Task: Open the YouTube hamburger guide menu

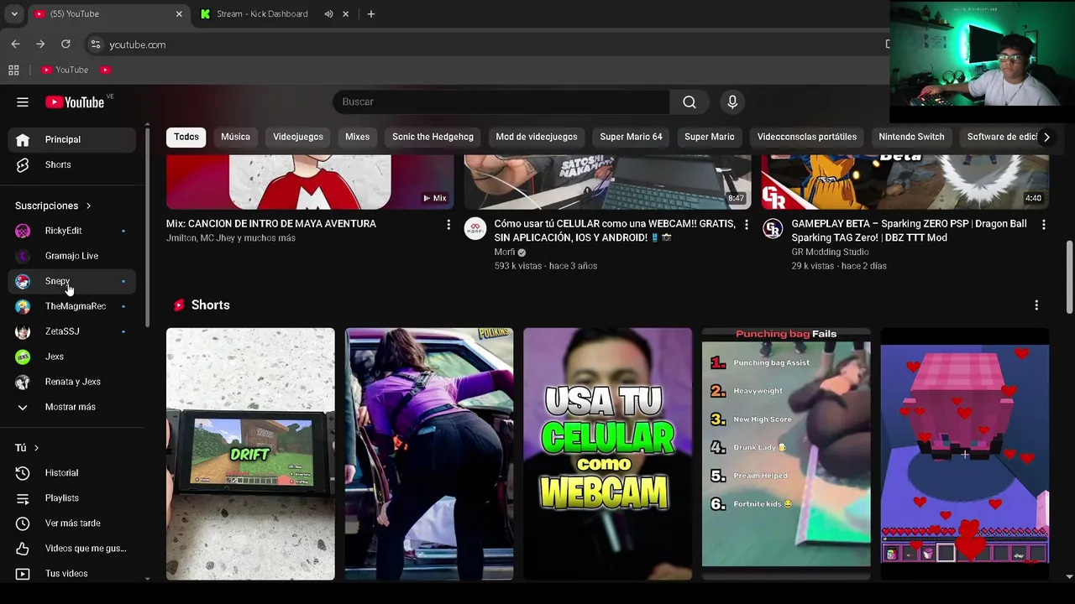Action: (x=23, y=102)
